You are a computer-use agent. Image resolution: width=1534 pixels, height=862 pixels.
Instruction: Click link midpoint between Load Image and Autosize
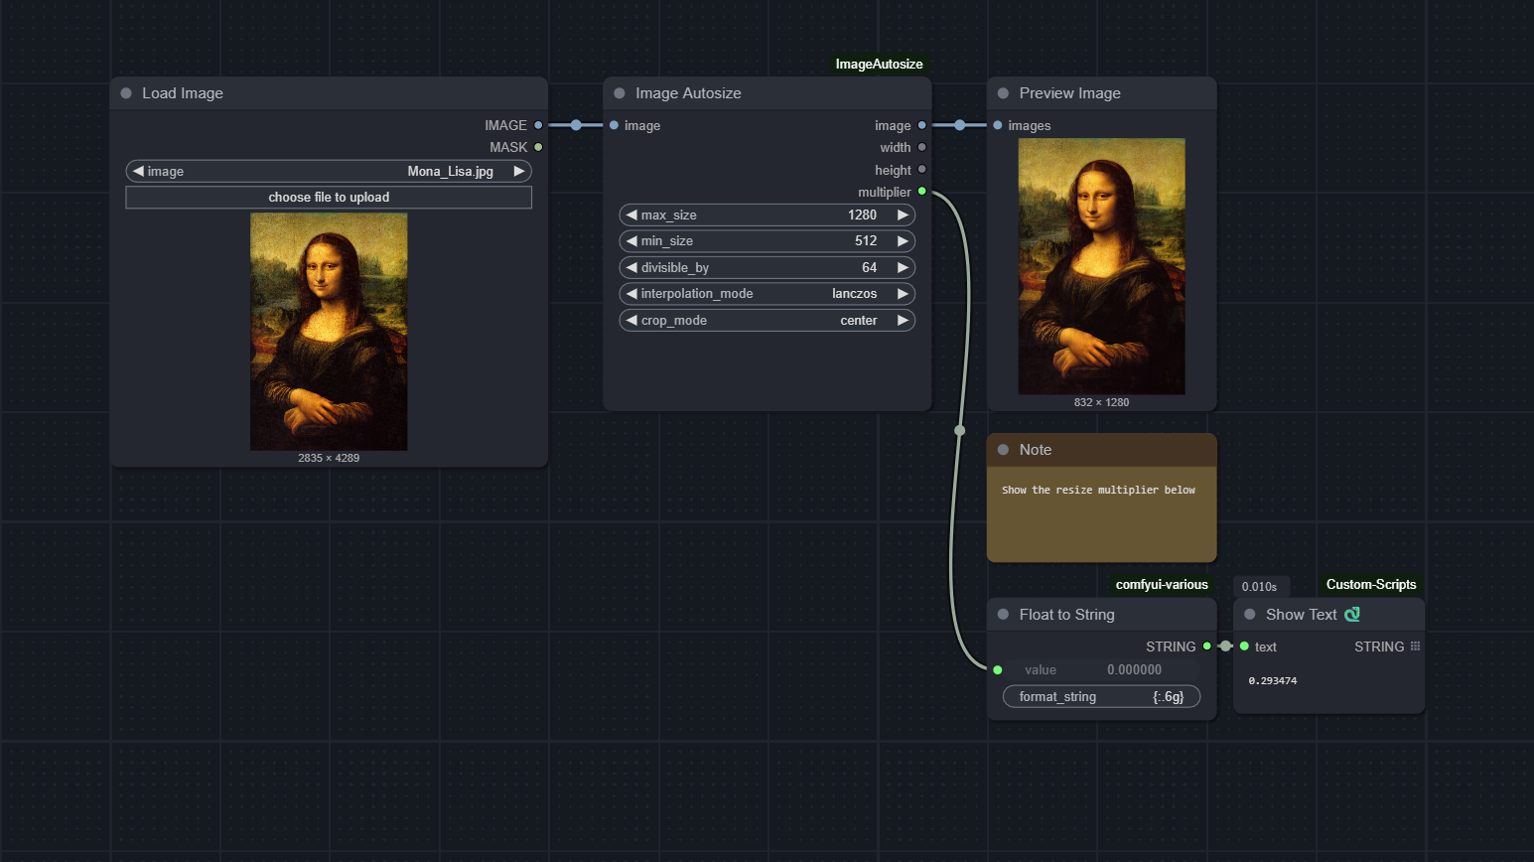576,125
